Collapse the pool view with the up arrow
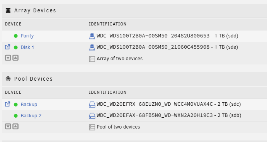 15,126
